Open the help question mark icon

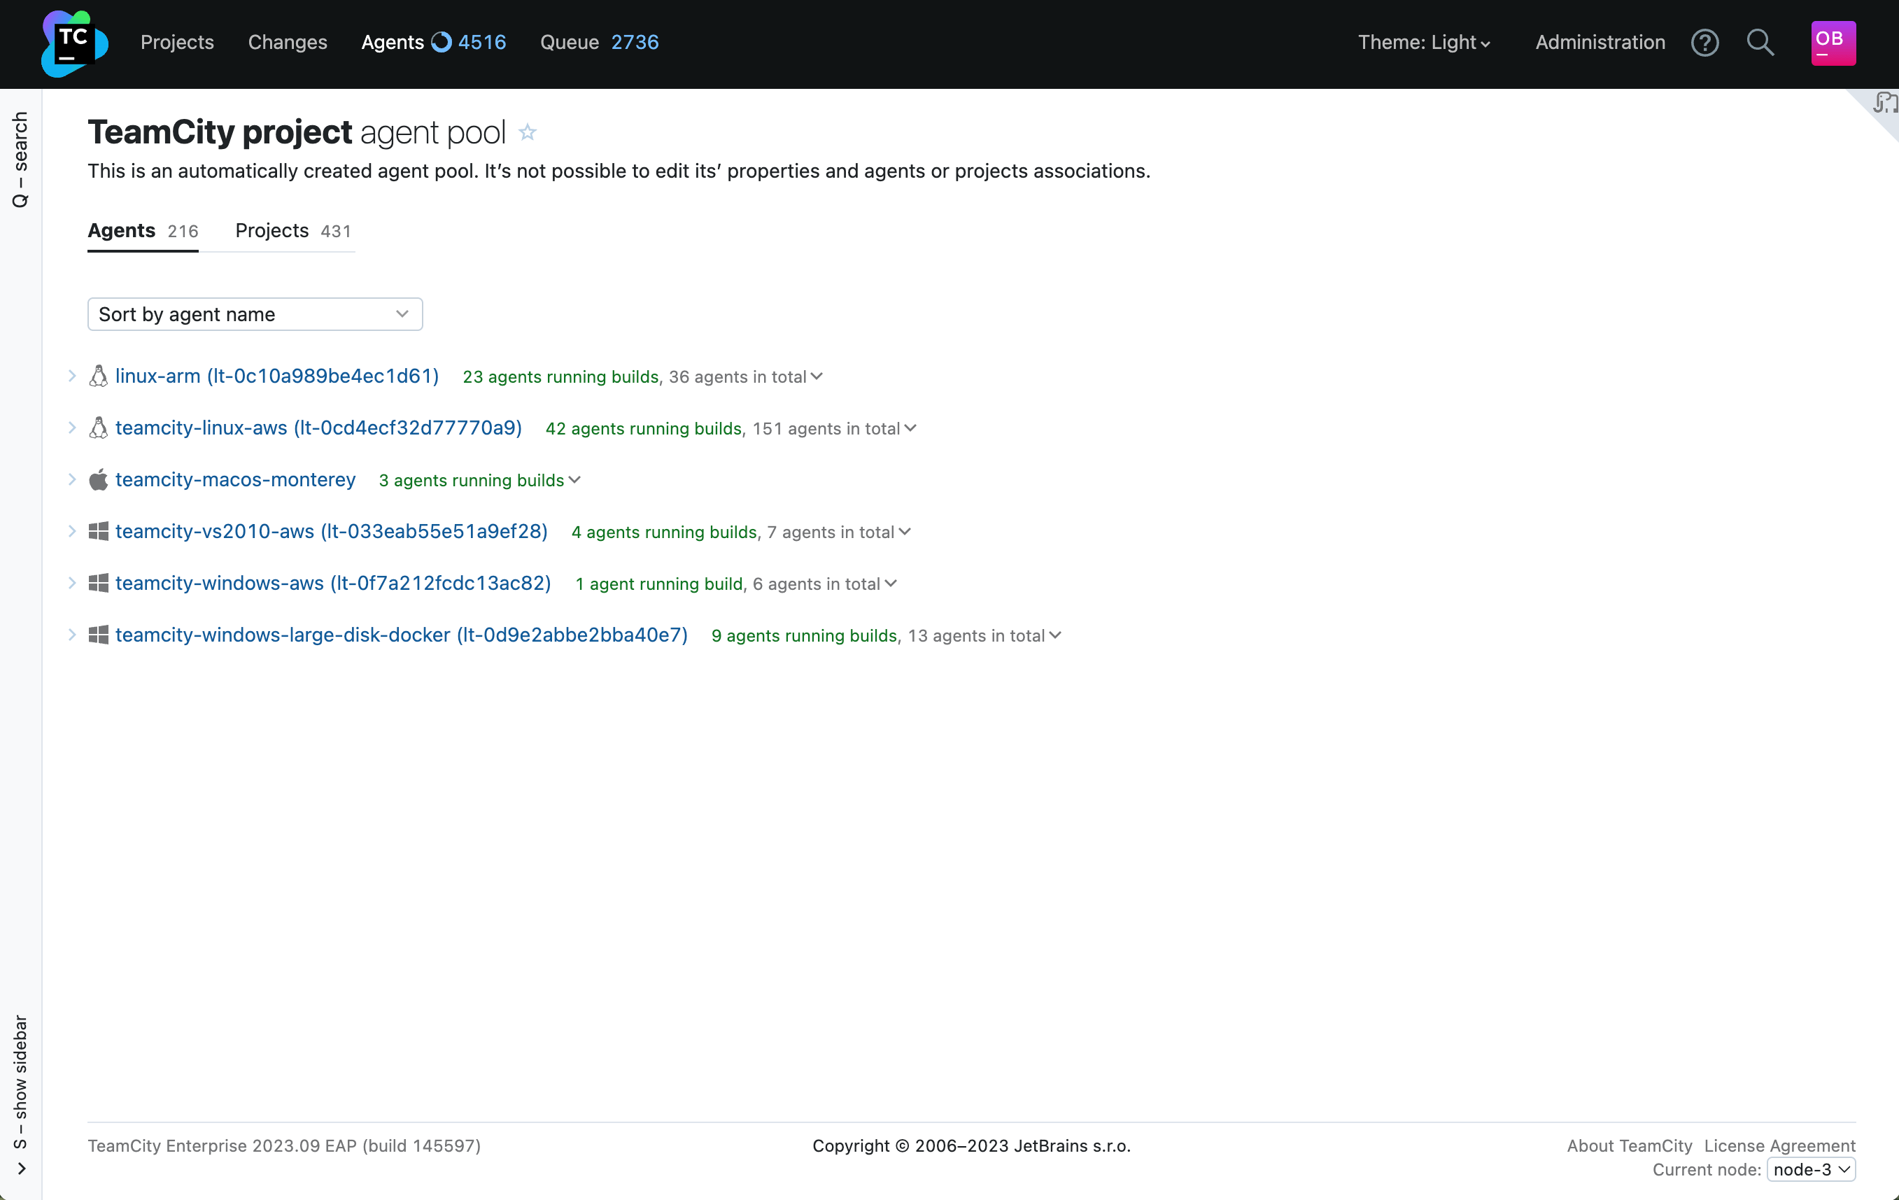pyautogui.click(x=1704, y=43)
